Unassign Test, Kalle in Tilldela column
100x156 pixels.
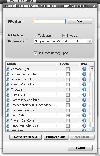click(x=68, y=115)
